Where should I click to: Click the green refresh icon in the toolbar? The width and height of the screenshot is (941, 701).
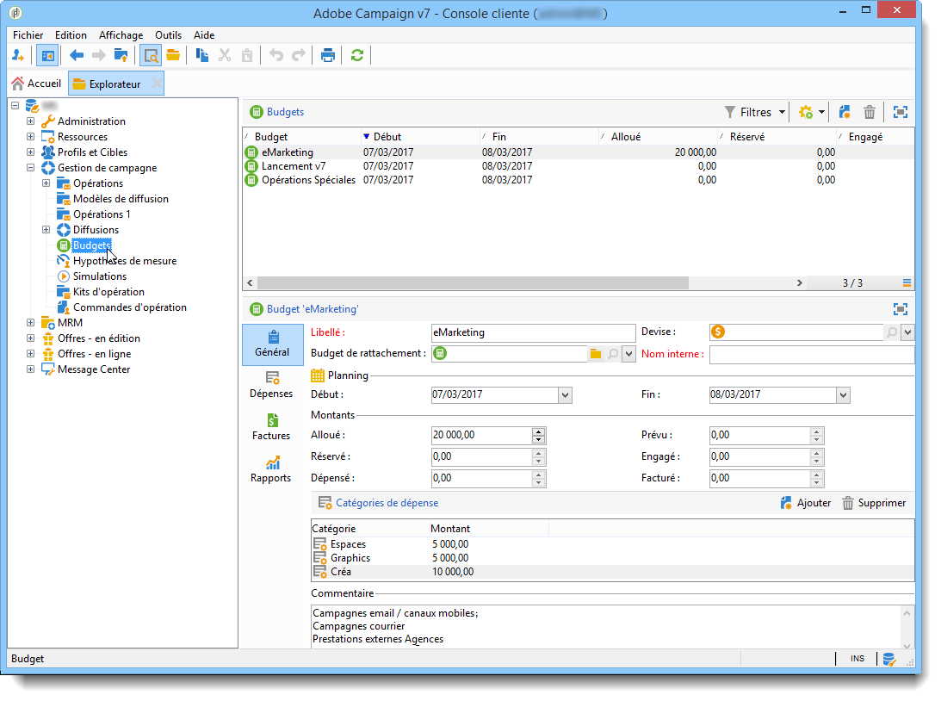(356, 55)
